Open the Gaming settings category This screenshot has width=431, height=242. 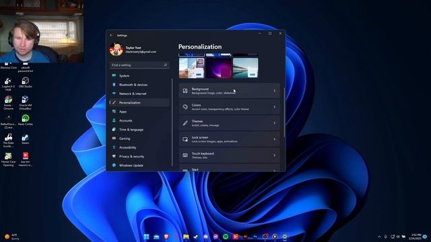[139, 138]
